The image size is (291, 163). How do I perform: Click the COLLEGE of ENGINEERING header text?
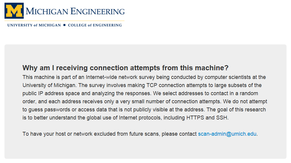pyautogui.click(x=95, y=25)
